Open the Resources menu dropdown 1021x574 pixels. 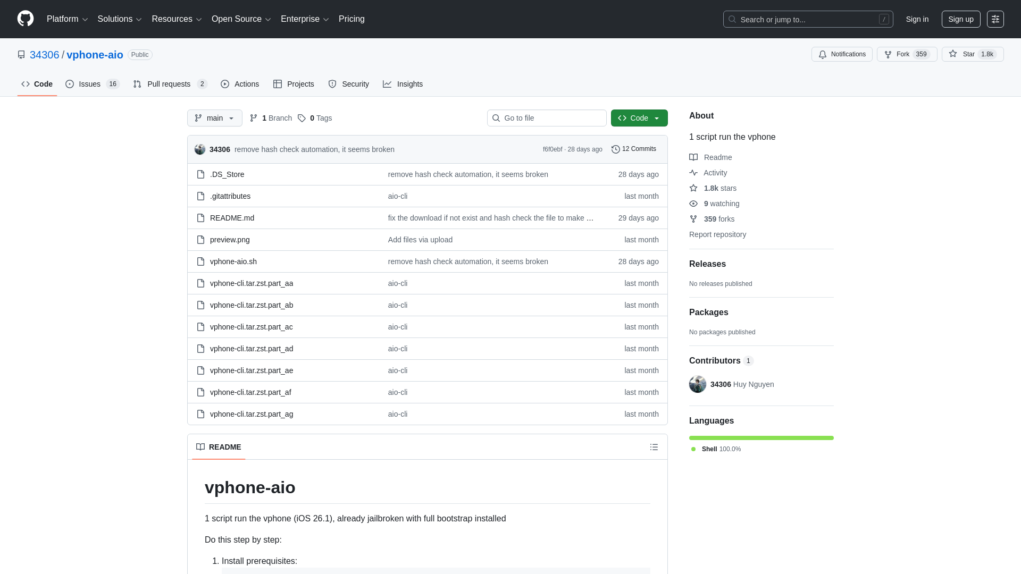(176, 19)
